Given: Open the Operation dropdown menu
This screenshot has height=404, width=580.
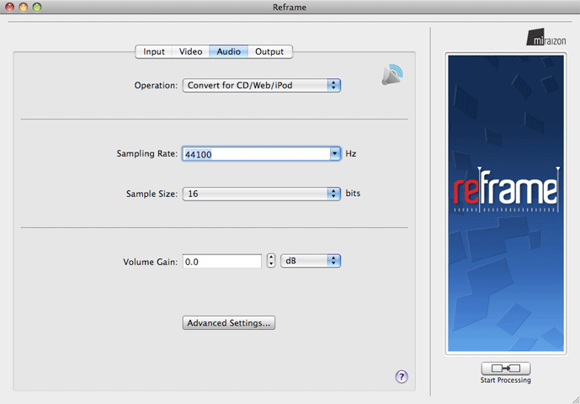Looking at the screenshot, I should (262, 86).
